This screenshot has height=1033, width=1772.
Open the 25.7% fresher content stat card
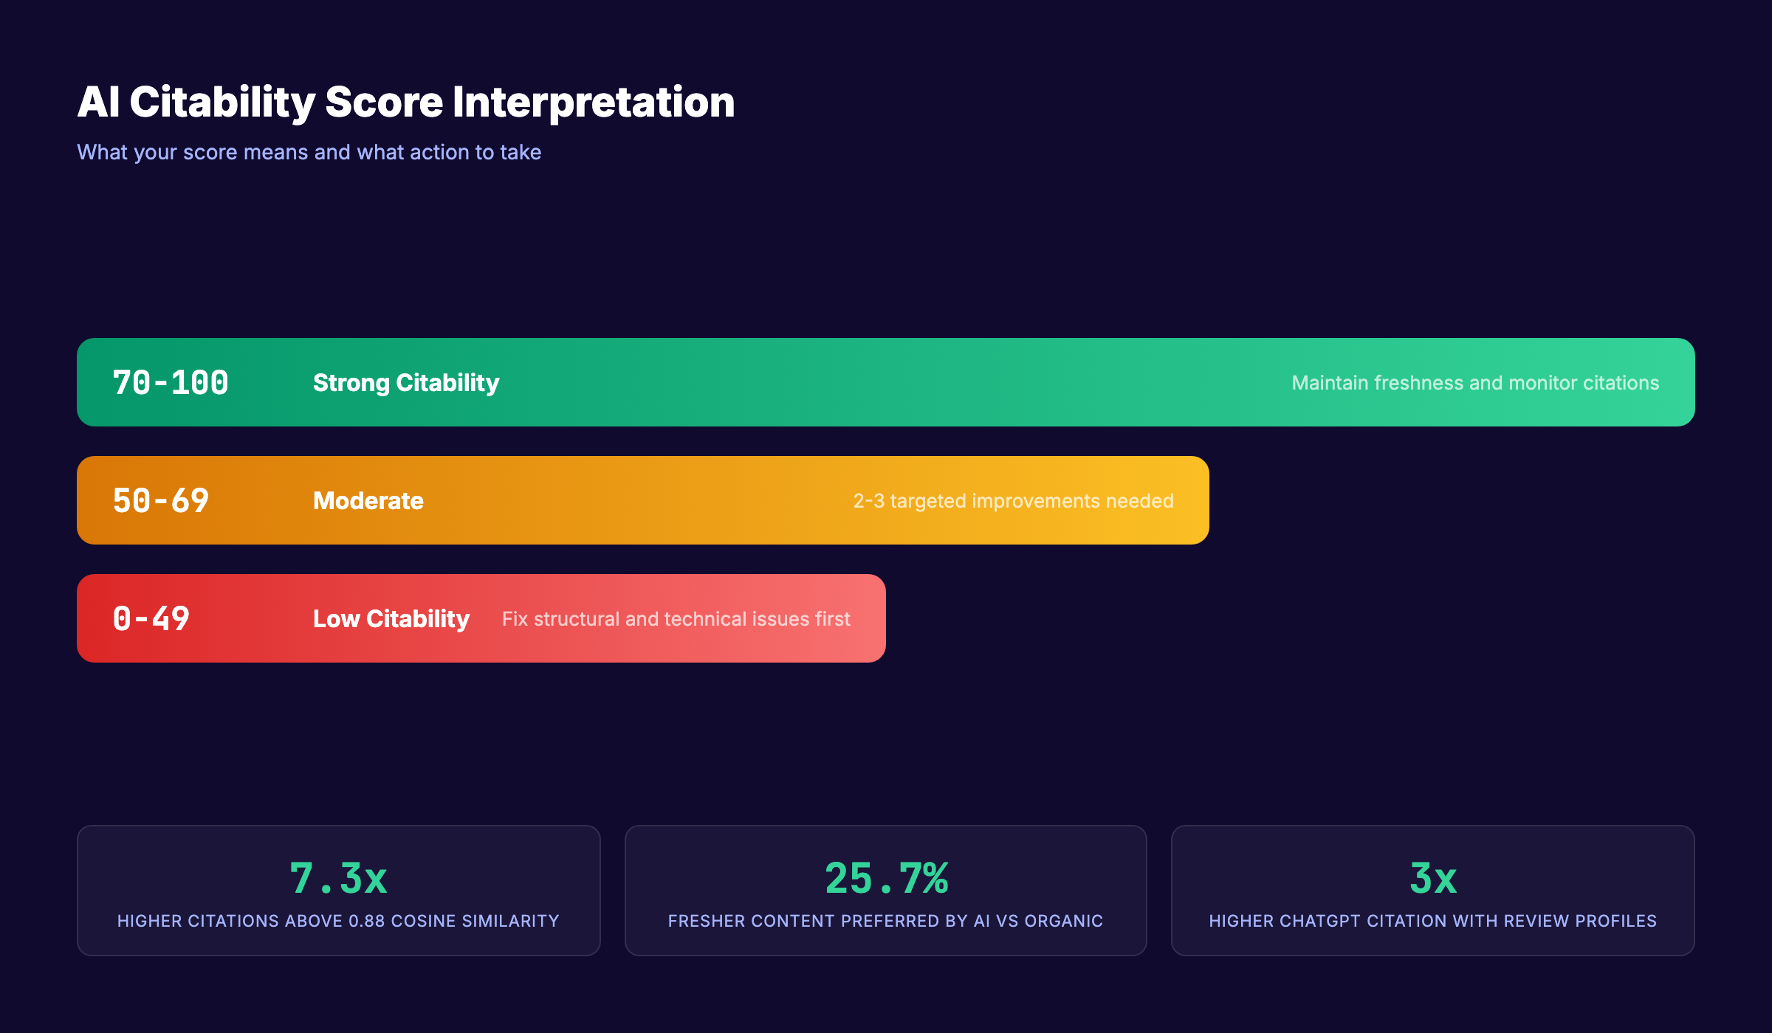[886, 890]
